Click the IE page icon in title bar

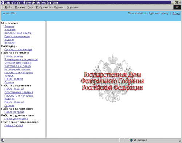click(3, 3)
